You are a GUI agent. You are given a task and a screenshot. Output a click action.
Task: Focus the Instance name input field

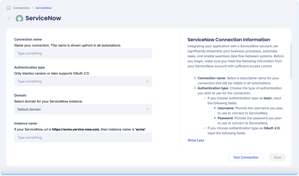83,137
